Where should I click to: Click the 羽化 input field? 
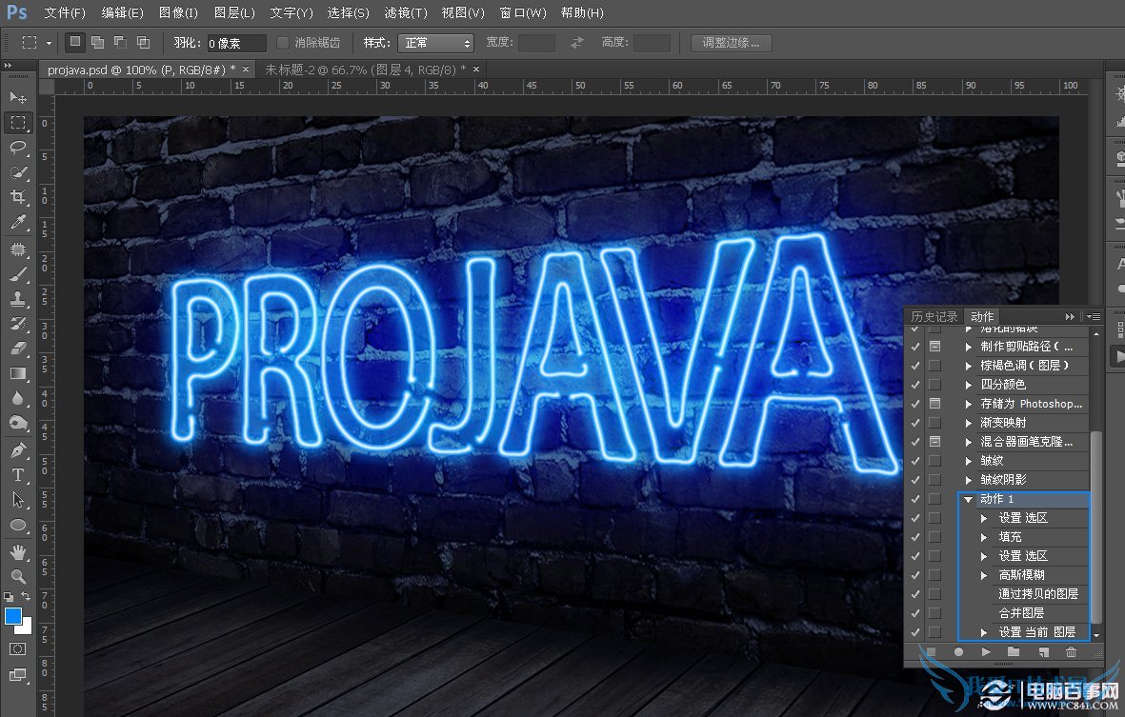[x=236, y=43]
